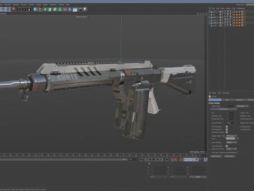Expand Input Color Profile disclosure arrow

[x=210, y=149]
